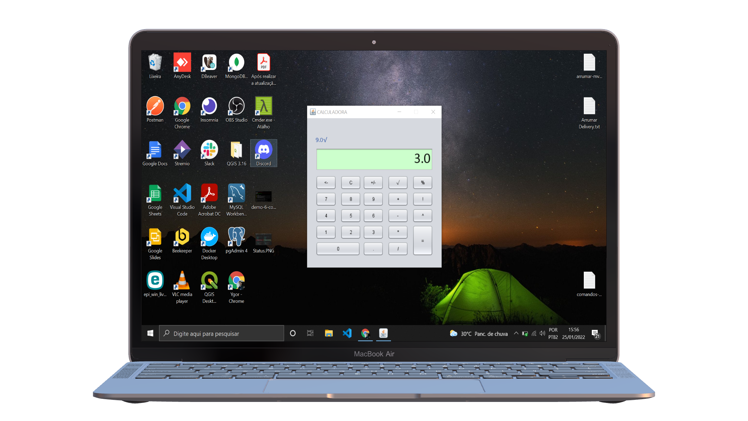Click the equals button on calculator
This screenshot has height=421, width=748.
422,241
